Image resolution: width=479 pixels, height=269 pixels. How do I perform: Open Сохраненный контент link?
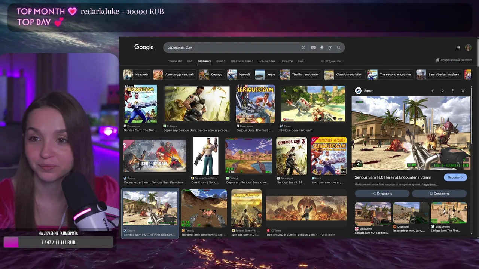coord(454,60)
